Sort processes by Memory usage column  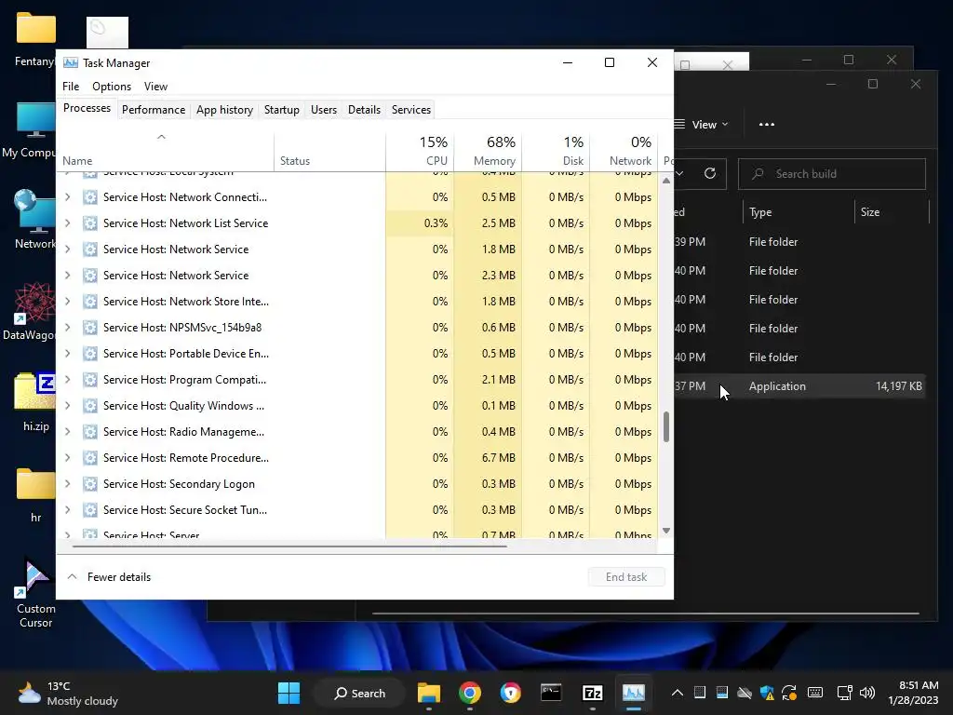coord(488,151)
